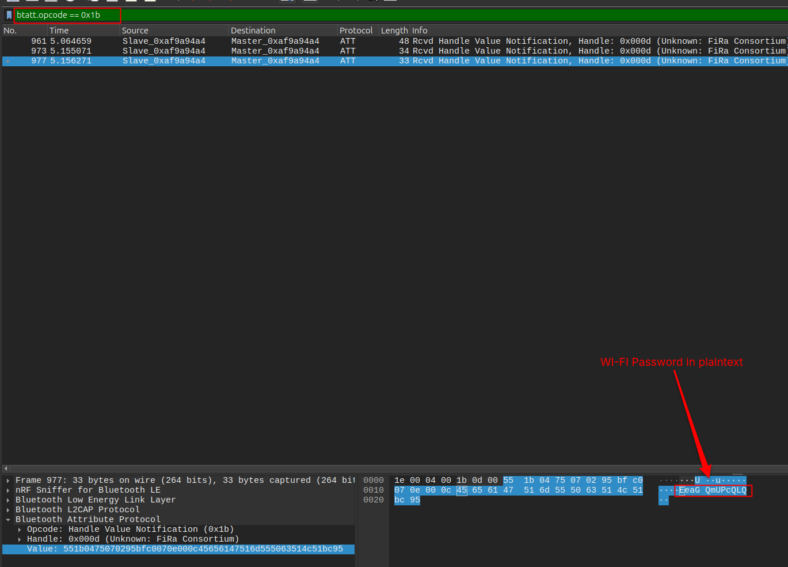This screenshot has height=567, width=788.
Task: Sort packets by the Length column
Action: pos(394,31)
